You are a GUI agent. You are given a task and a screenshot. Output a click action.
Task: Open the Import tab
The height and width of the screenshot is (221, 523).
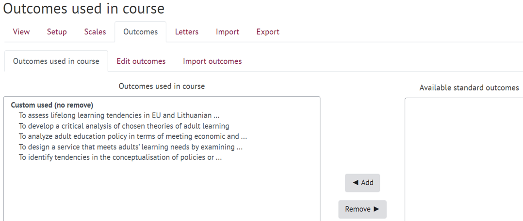tap(227, 32)
